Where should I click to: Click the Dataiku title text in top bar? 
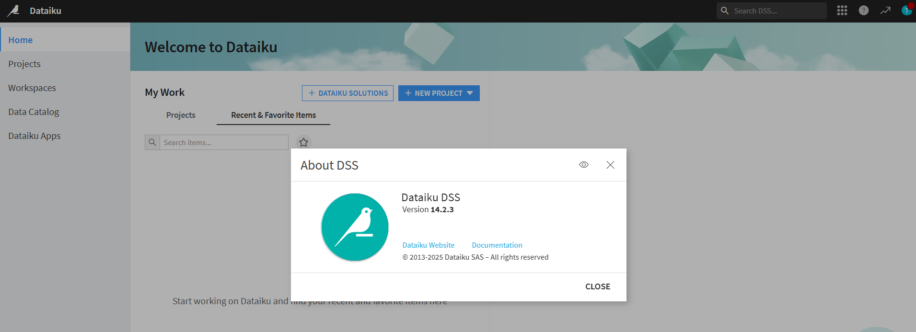coord(46,11)
